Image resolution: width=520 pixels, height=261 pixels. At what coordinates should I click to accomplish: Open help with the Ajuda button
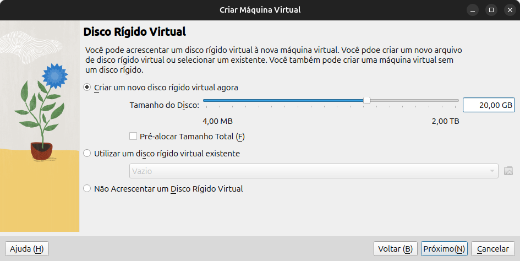click(27, 249)
